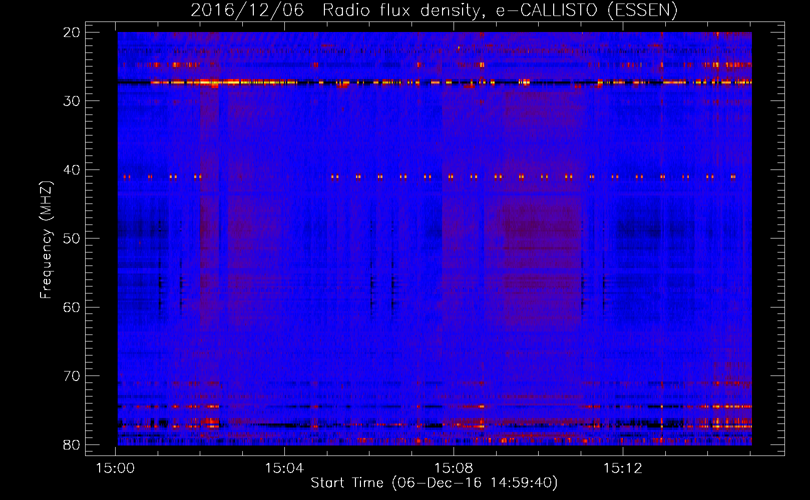Click the Frequency (MHZ) axis label
This screenshot has height=500, width=810.
46,239
